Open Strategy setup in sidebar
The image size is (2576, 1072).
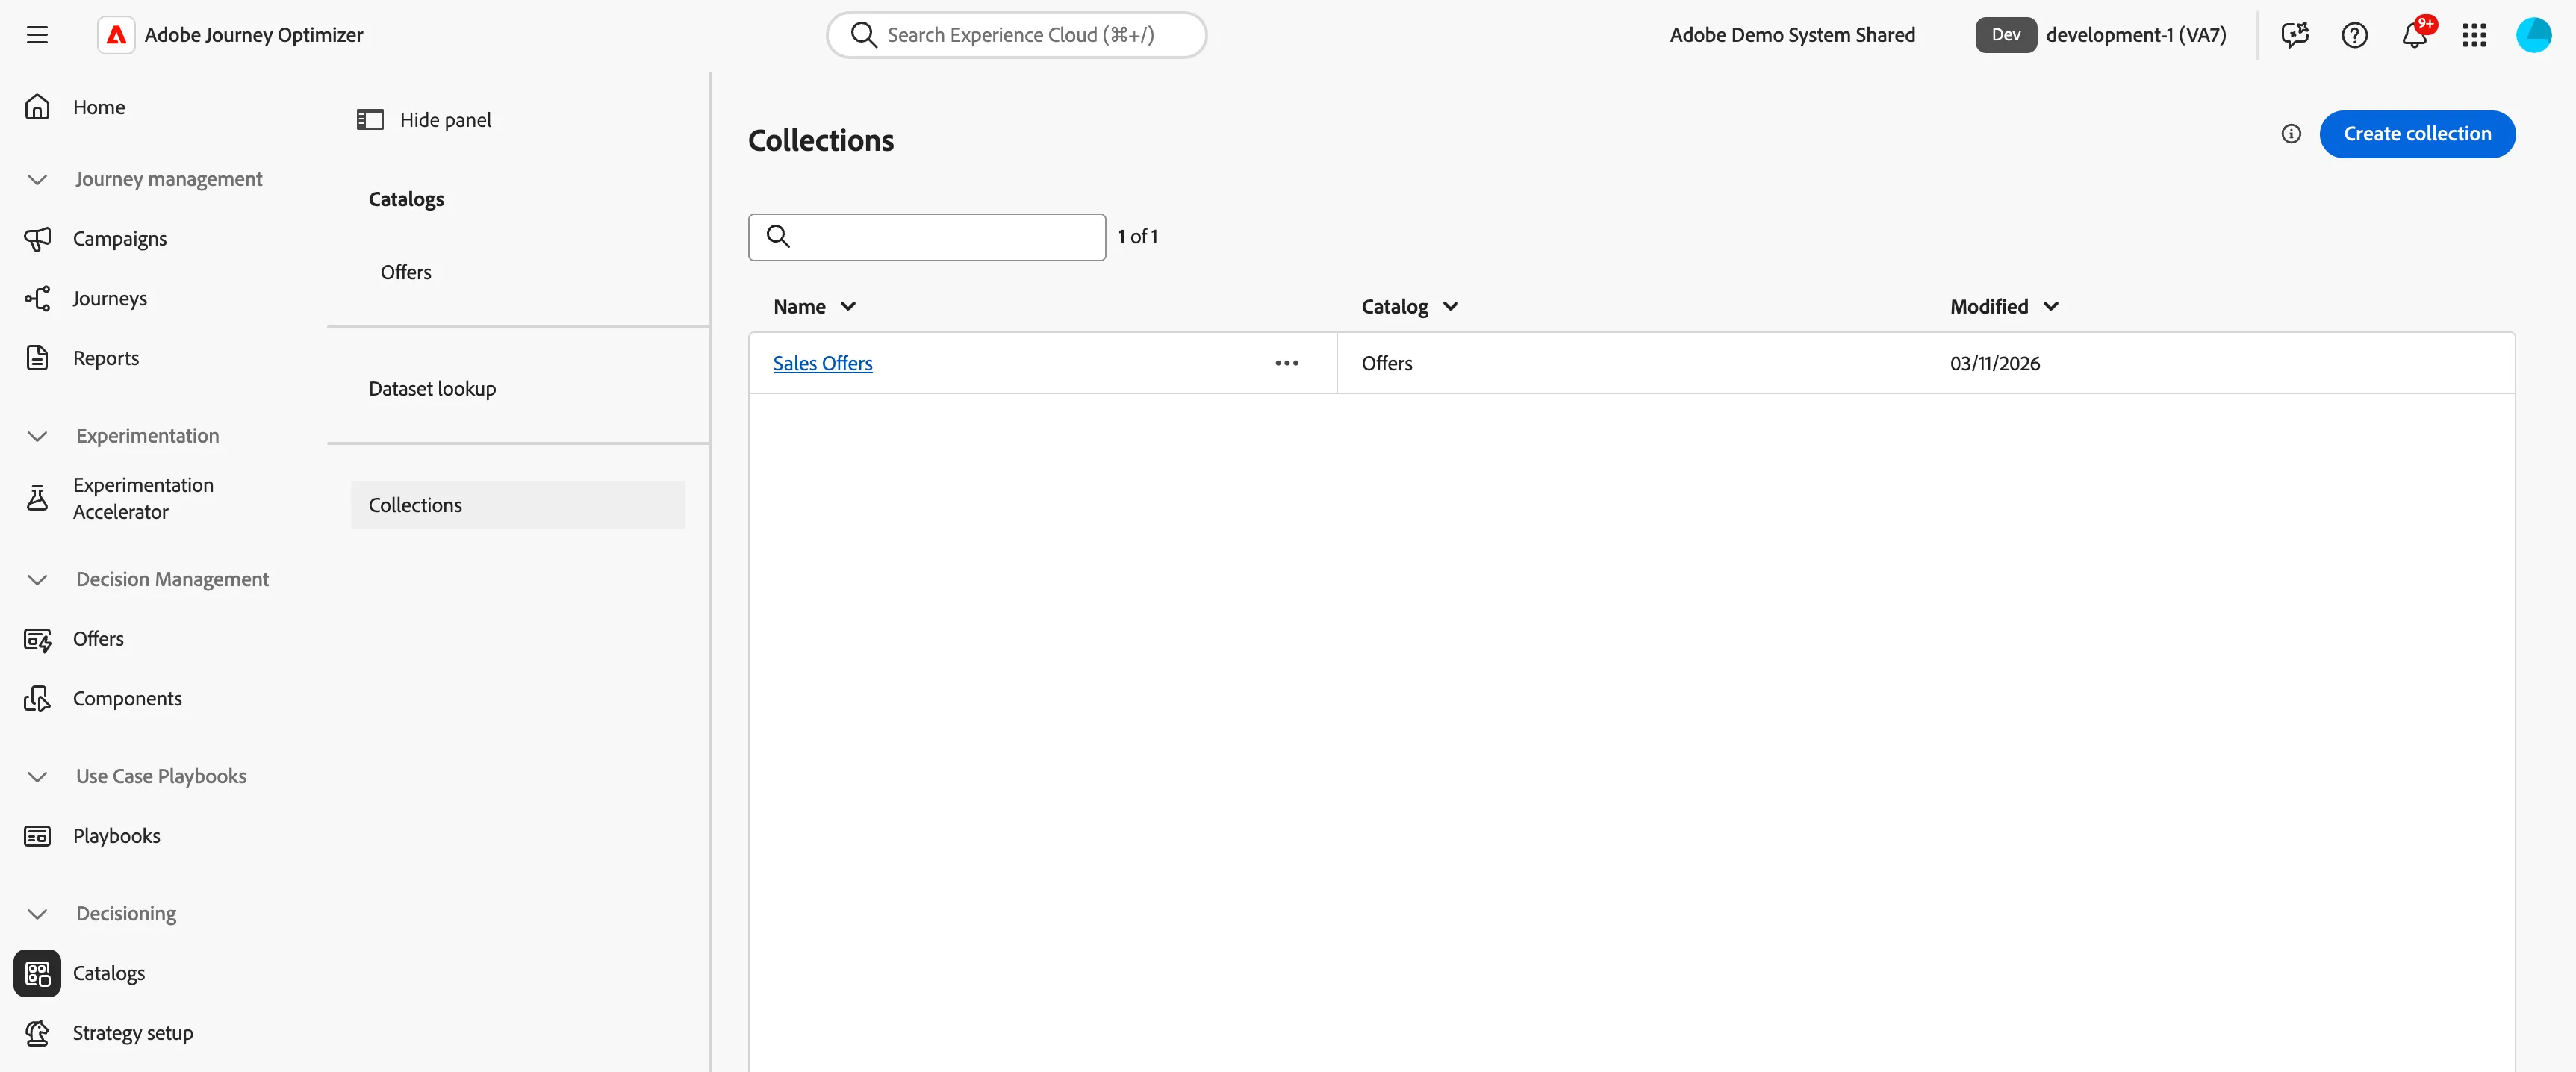pyautogui.click(x=133, y=1033)
